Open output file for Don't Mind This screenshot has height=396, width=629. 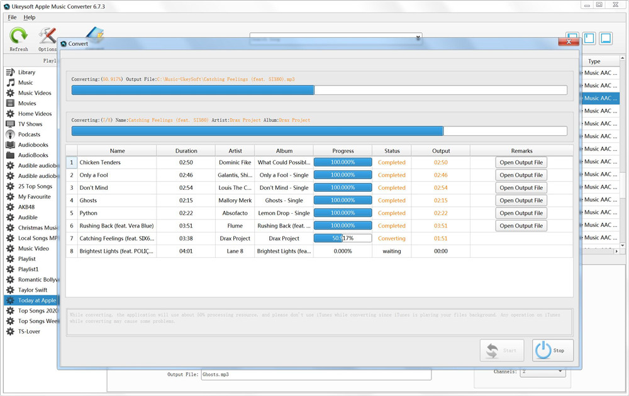click(521, 187)
